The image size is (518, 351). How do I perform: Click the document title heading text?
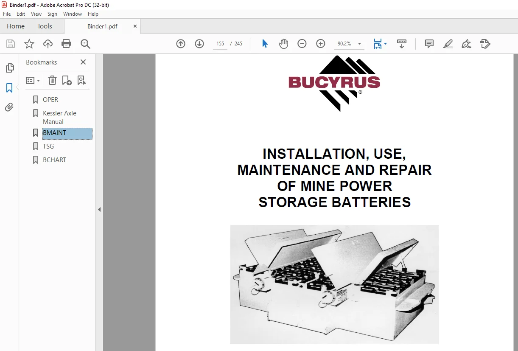(x=334, y=178)
